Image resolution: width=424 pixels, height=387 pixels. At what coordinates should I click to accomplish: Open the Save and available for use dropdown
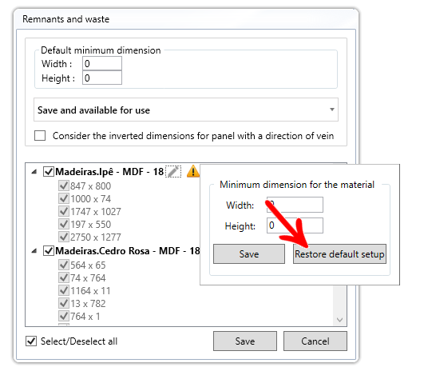186,110
